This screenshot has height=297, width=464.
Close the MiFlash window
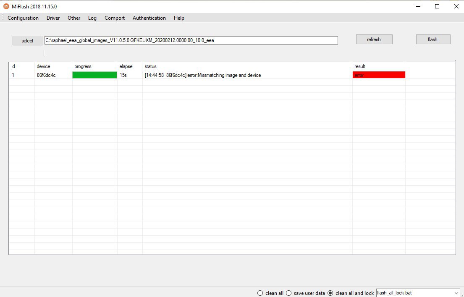[456, 7]
